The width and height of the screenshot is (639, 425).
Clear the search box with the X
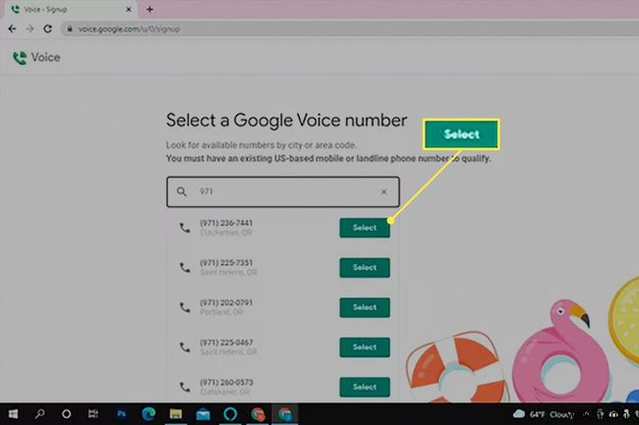[383, 192]
